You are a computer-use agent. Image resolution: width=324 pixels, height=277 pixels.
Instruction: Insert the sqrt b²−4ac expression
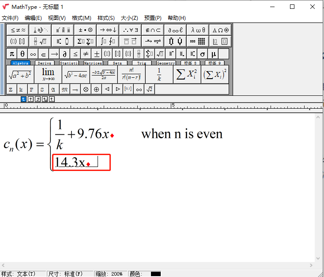pos(76,75)
